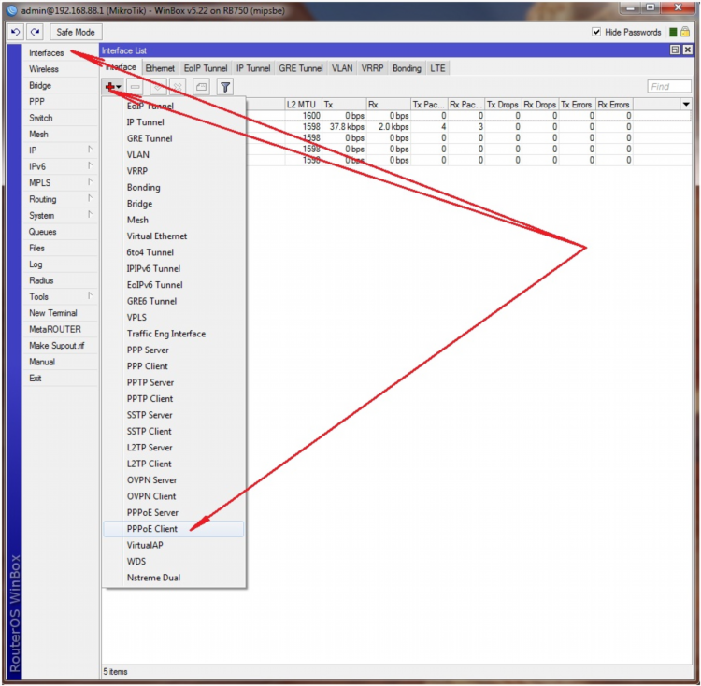This screenshot has width=701, height=686.
Task: Toggle the Hide Passwords checkbox
Action: pos(596,32)
